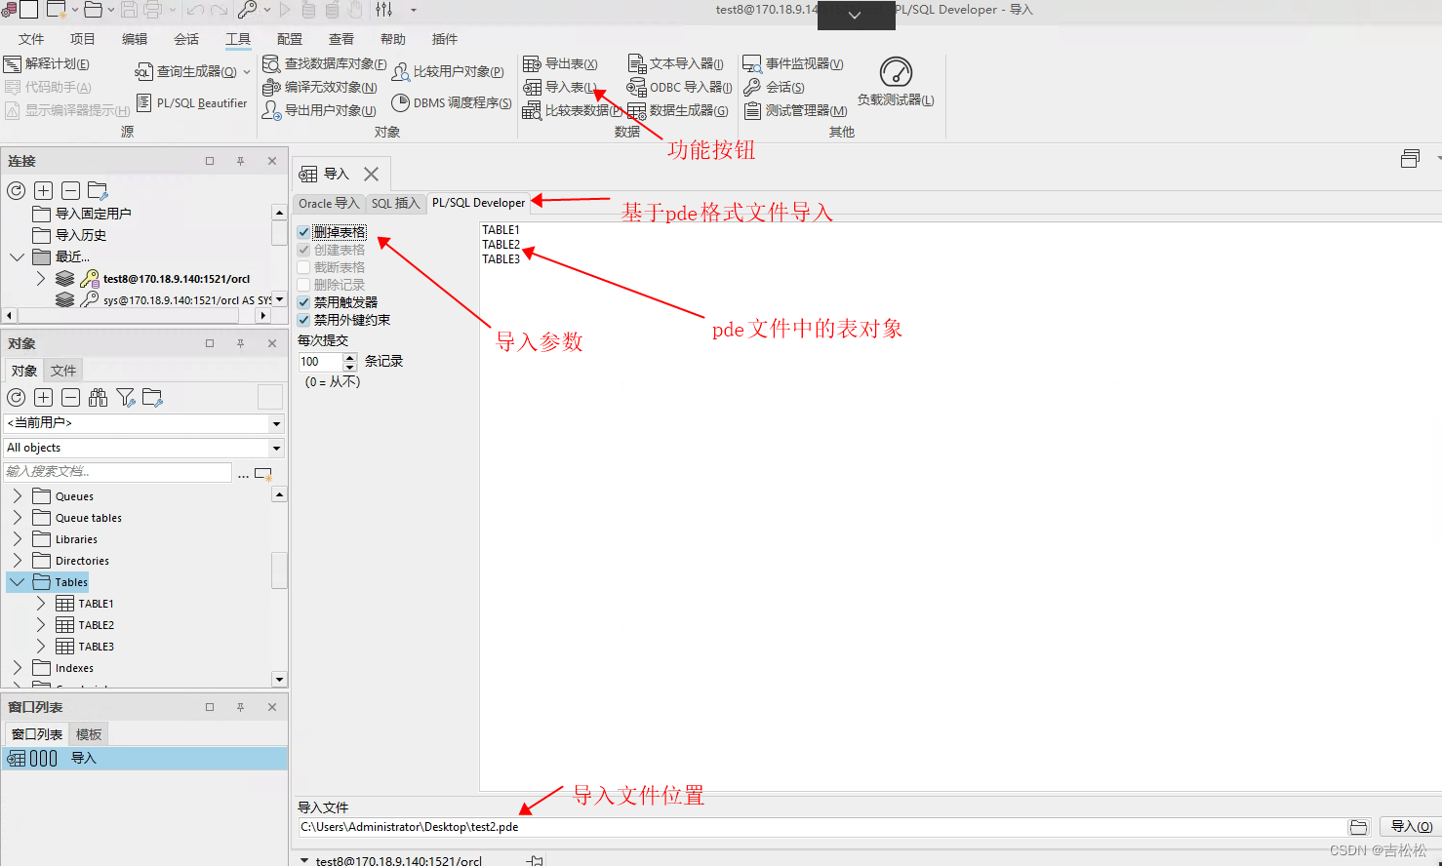Toggle the 删除记录 (delete records) checkbox
The width and height of the screenshot is (1442, 866).
[303, 285]
